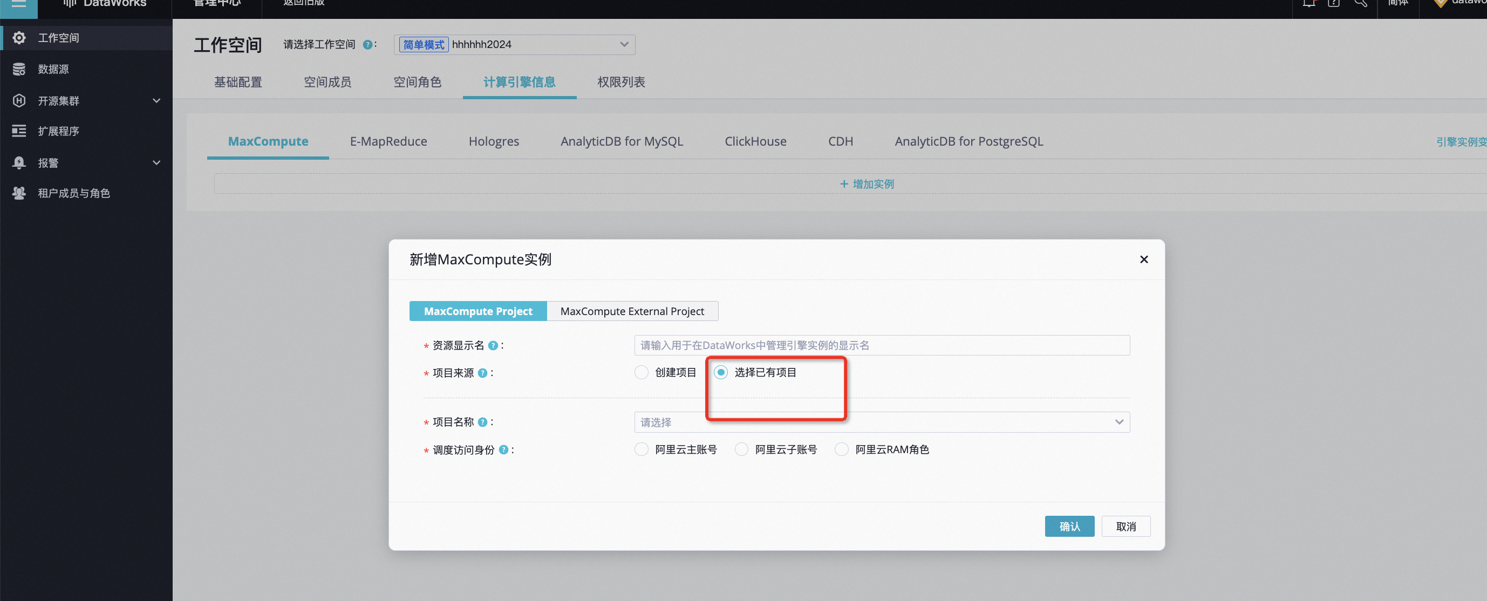Image resolution: width=1487 pixels, height=601 pixels.
Task: Switch to the 空间角色 tab
Action: coord(418,82)
